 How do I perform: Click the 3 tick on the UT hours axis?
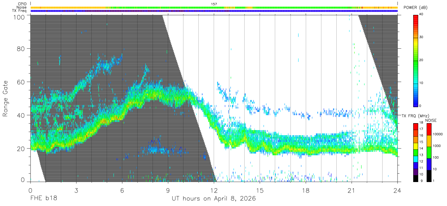coord(76,190)
